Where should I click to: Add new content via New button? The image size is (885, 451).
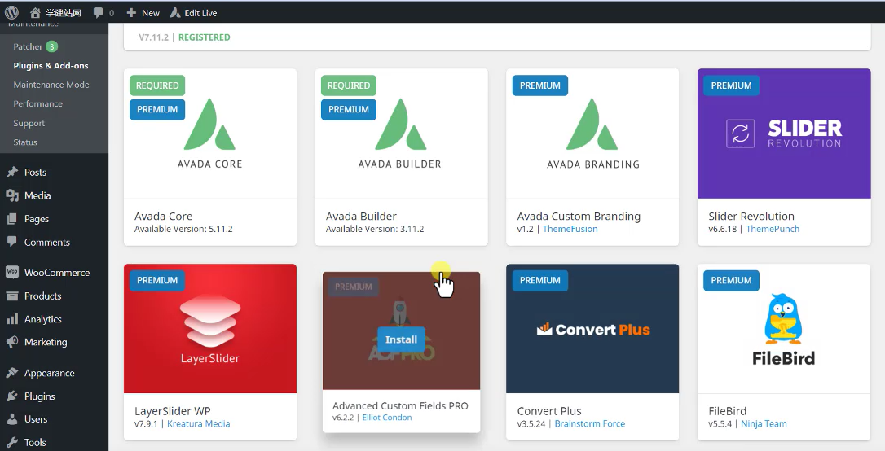click(143, 13)
